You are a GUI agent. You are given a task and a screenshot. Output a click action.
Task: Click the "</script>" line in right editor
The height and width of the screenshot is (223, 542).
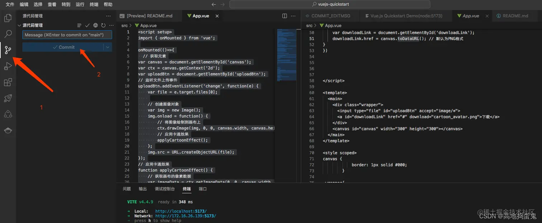[333, 81]
